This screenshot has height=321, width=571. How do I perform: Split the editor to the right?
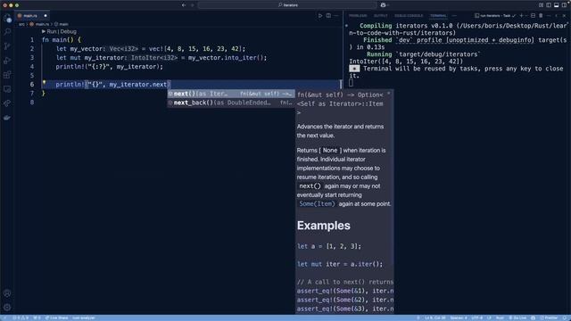point(328,16)
